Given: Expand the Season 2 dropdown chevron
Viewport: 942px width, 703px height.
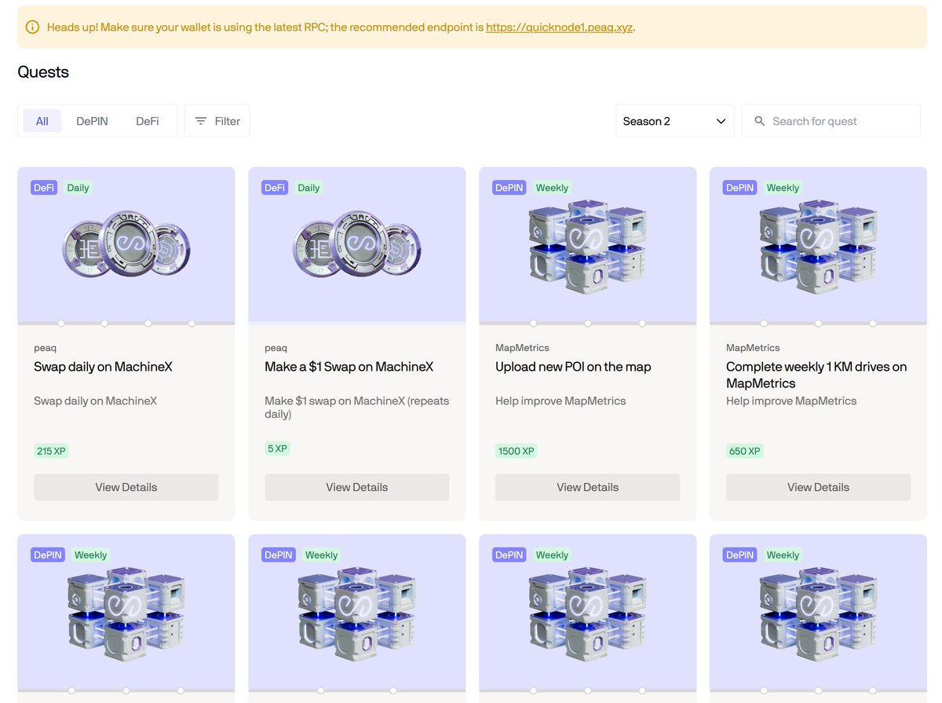Looking at the screenshot, I should 721,121.
